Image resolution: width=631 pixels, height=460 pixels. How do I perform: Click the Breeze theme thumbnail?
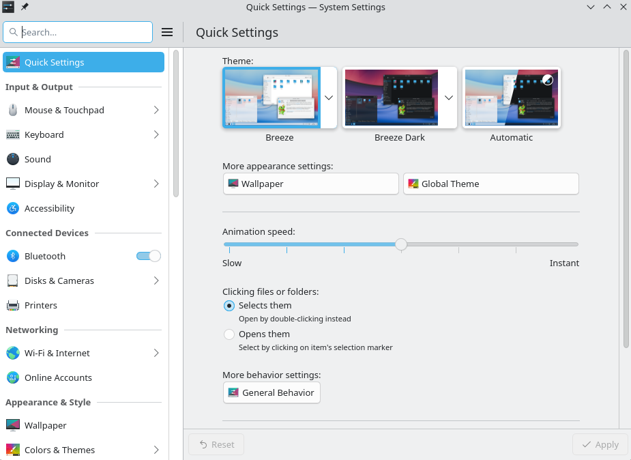coord(272,98)
